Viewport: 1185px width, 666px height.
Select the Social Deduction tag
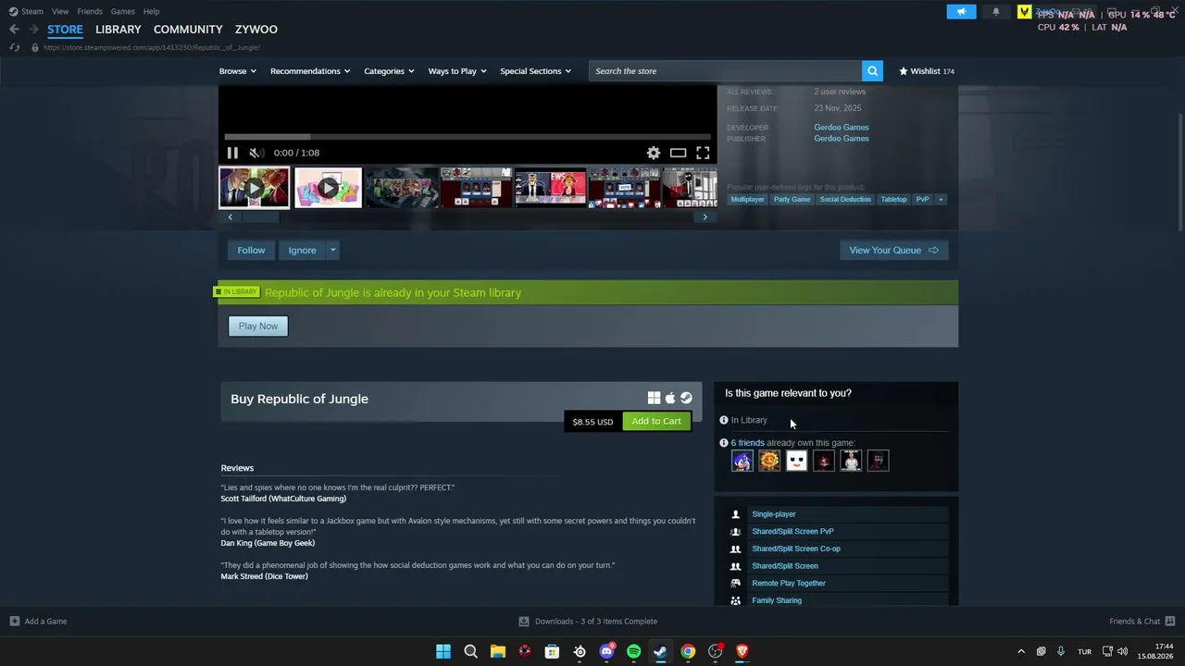coord(845,200)
